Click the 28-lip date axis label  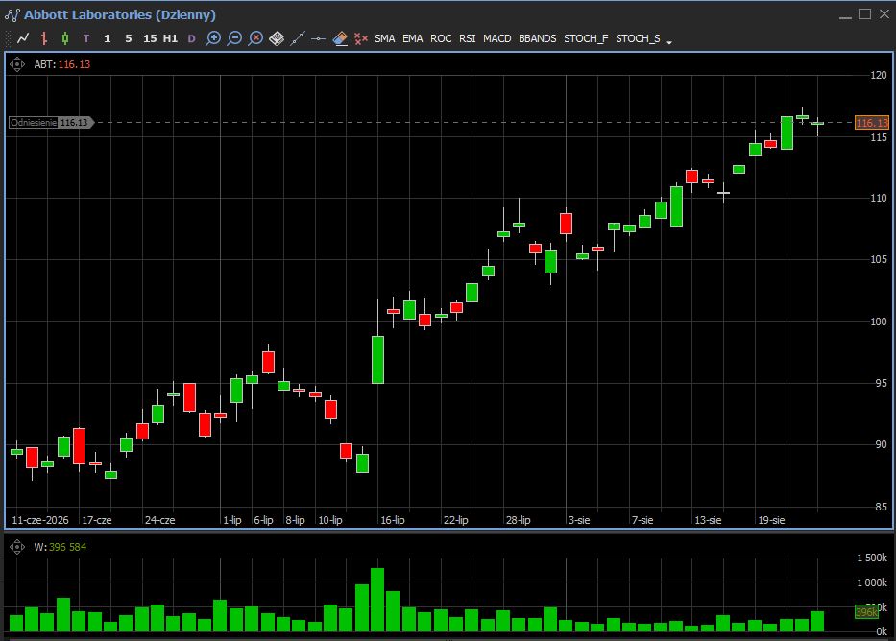click(519, 520)
